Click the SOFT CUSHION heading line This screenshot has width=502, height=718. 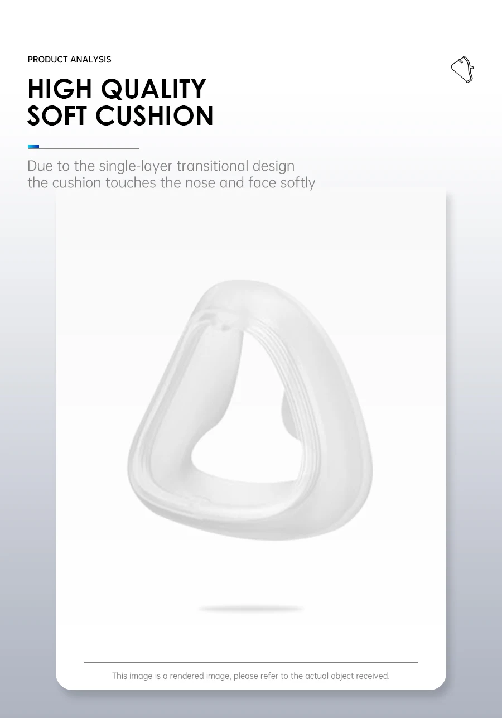[120, 115]
